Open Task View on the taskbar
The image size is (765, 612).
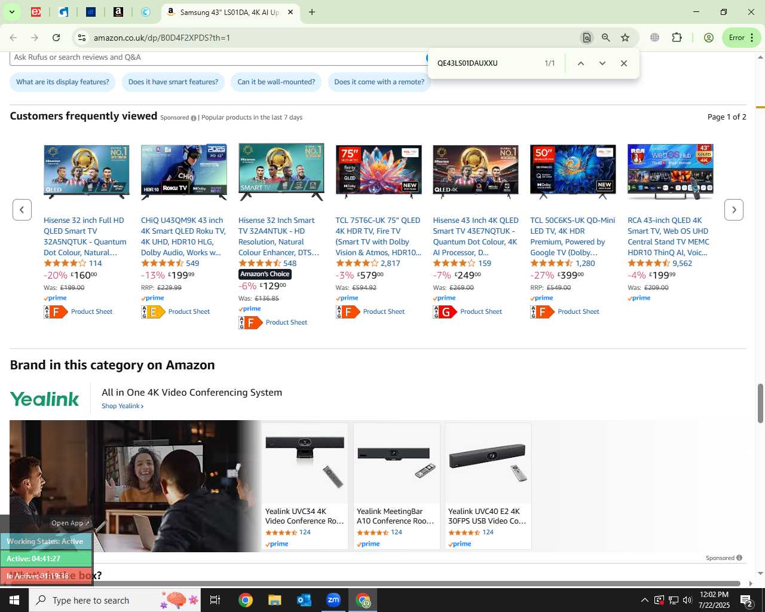coord(215,600)
